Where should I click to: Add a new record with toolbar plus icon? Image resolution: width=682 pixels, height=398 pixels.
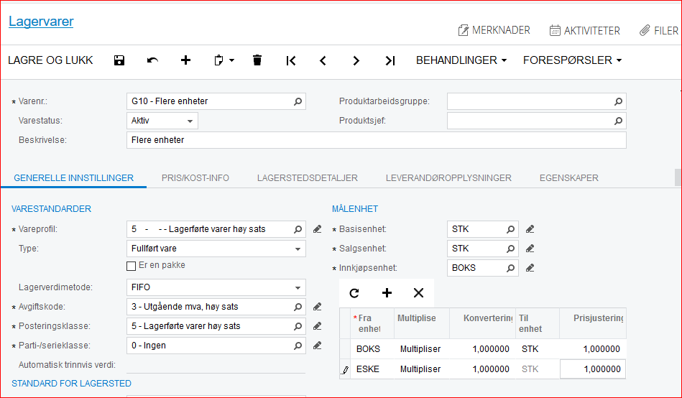coord(185,60)
